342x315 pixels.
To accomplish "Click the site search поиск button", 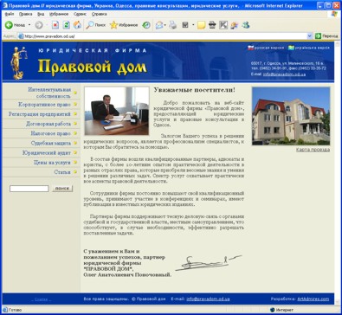I will tap(62, 189).
